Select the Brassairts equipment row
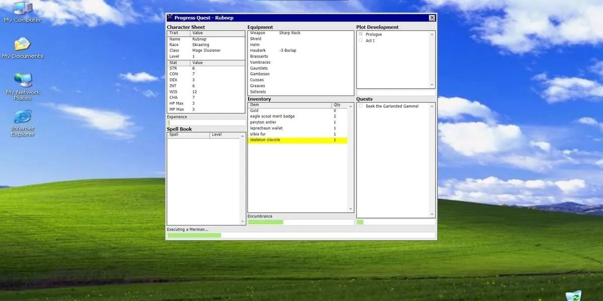This screenshot has height=301, width=603. pos(300,56)
